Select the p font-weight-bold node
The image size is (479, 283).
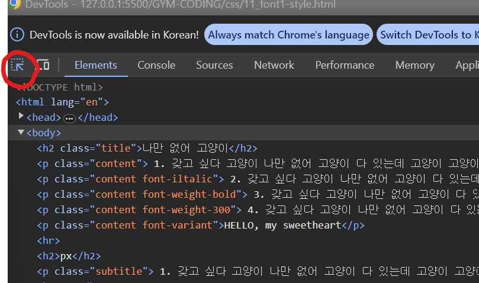(x=258, y=194)
